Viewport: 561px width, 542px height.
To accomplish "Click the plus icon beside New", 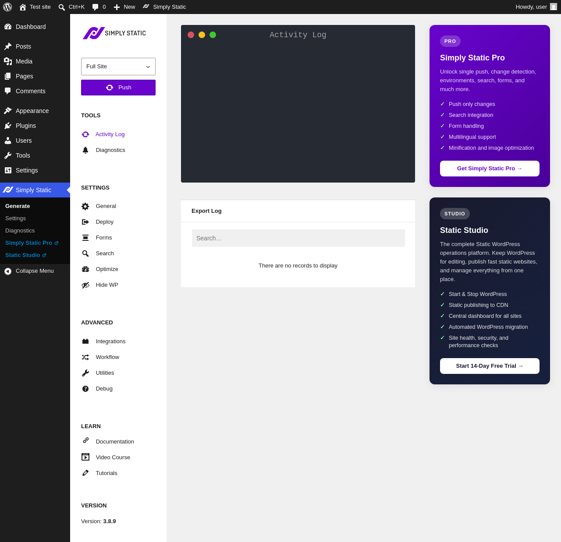I will 117,7.
